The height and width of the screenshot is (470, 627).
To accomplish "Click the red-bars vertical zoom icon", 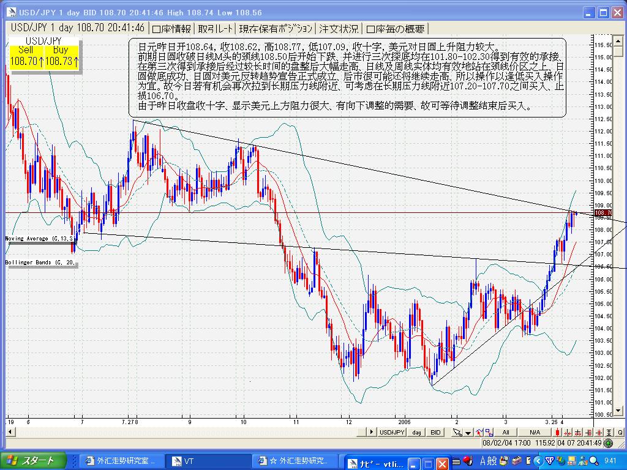I will [588, 432].
